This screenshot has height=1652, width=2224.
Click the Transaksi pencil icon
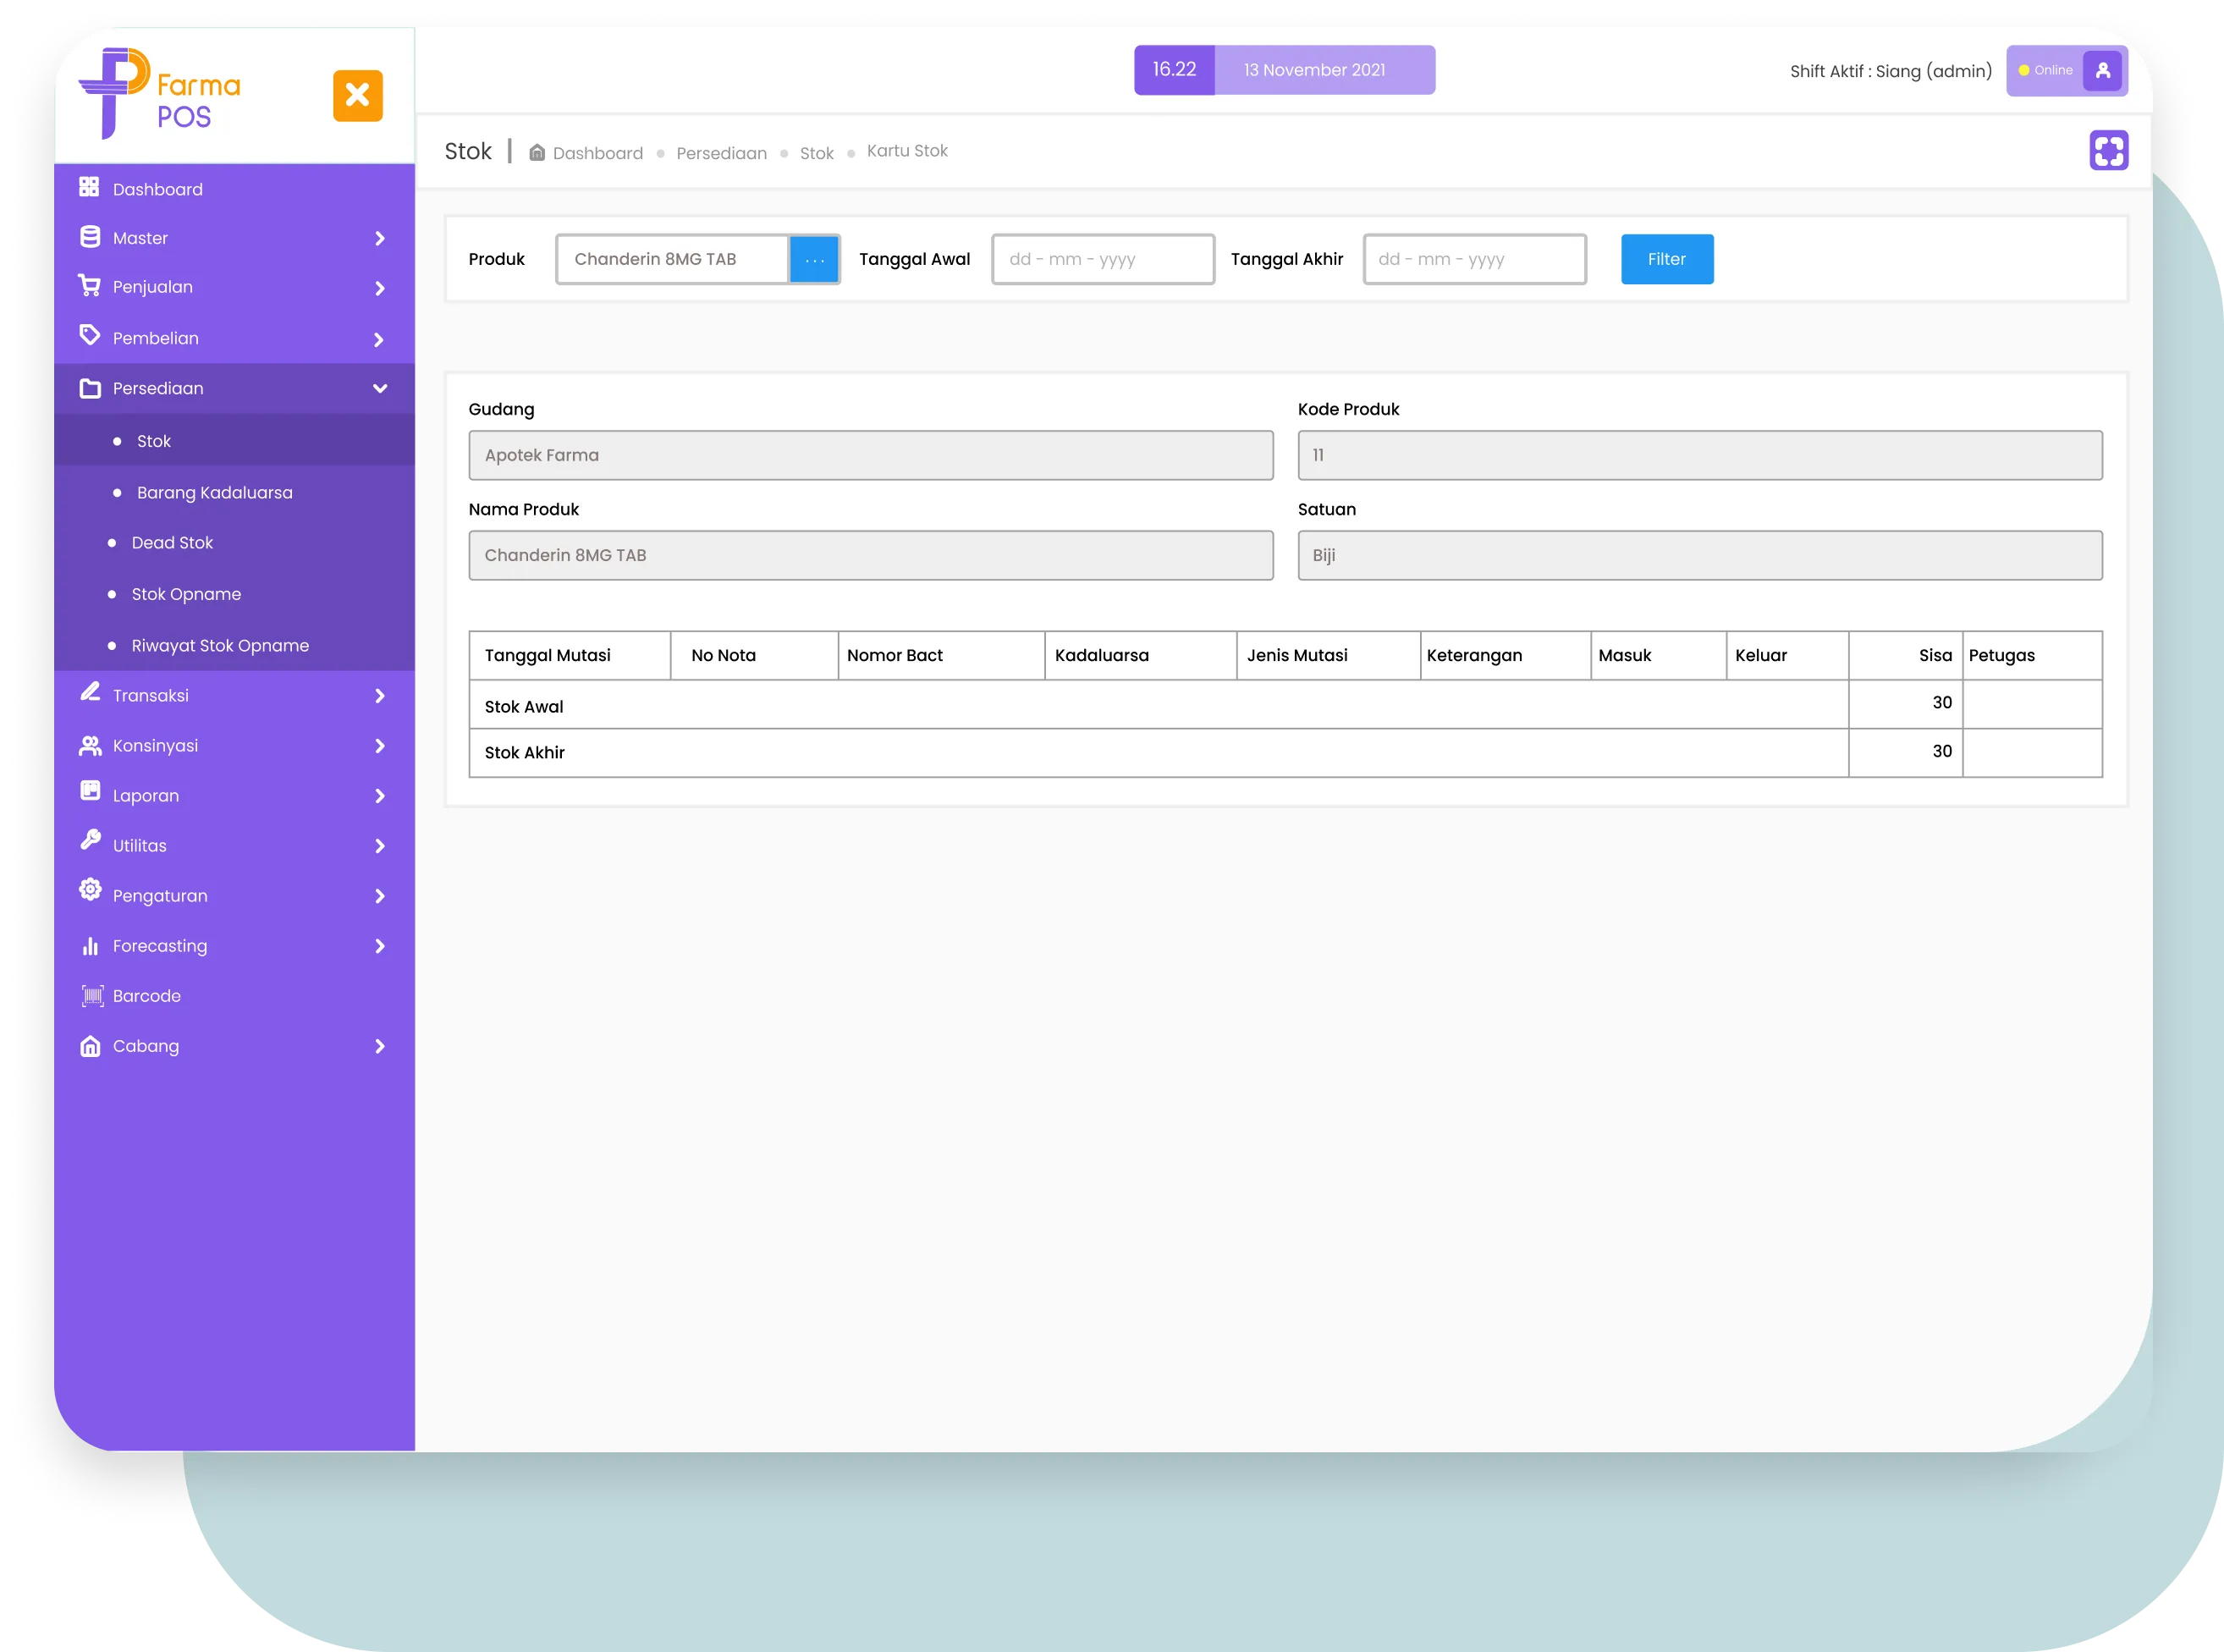coord(90,692)
